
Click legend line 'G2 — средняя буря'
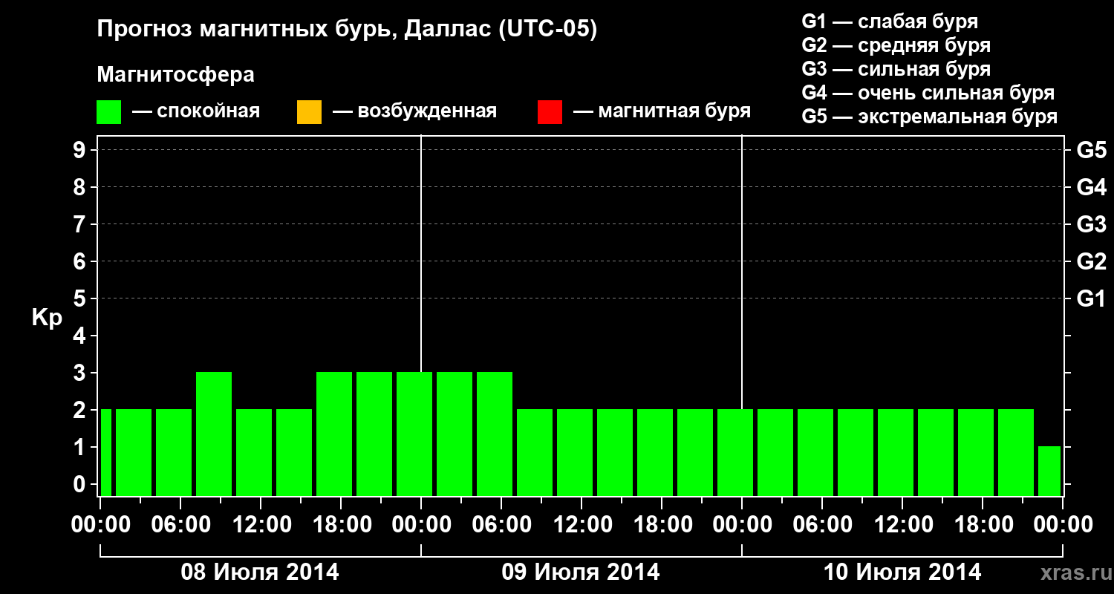896,45
